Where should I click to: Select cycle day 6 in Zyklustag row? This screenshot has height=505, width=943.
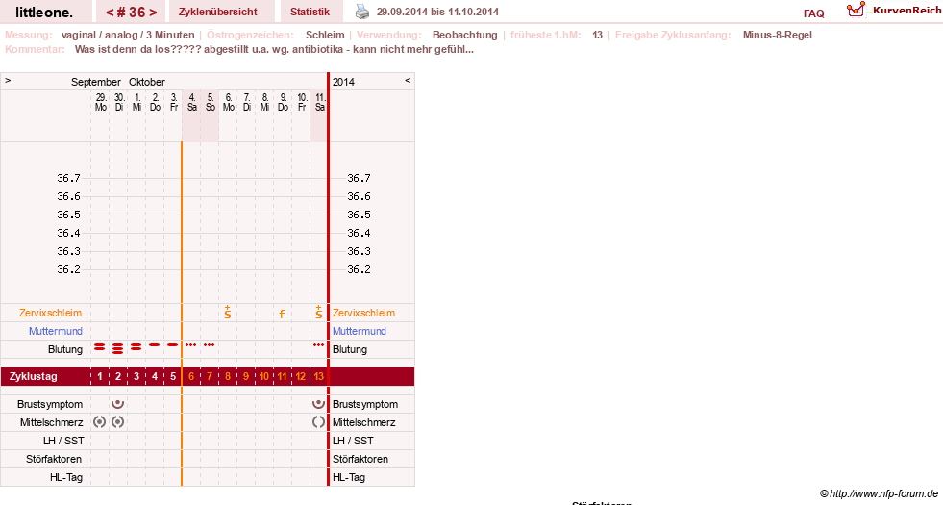[191, 376]
